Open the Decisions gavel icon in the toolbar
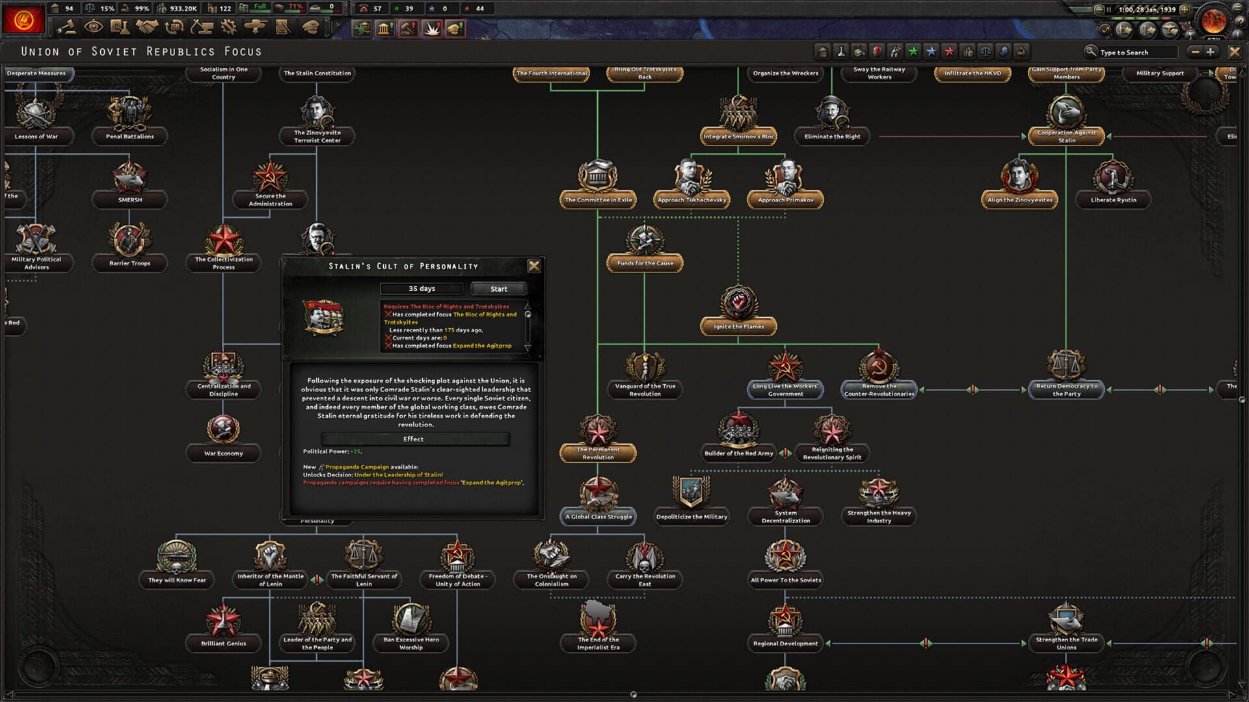 pyautogui.click(x=69, y=27)
